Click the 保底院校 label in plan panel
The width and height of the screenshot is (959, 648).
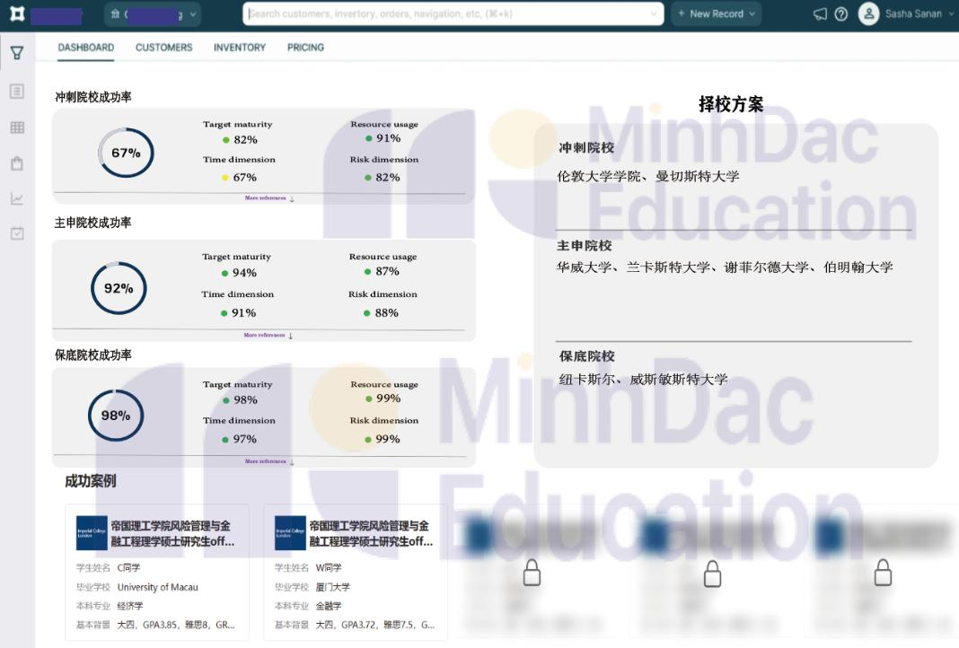[x=587, y=356]
